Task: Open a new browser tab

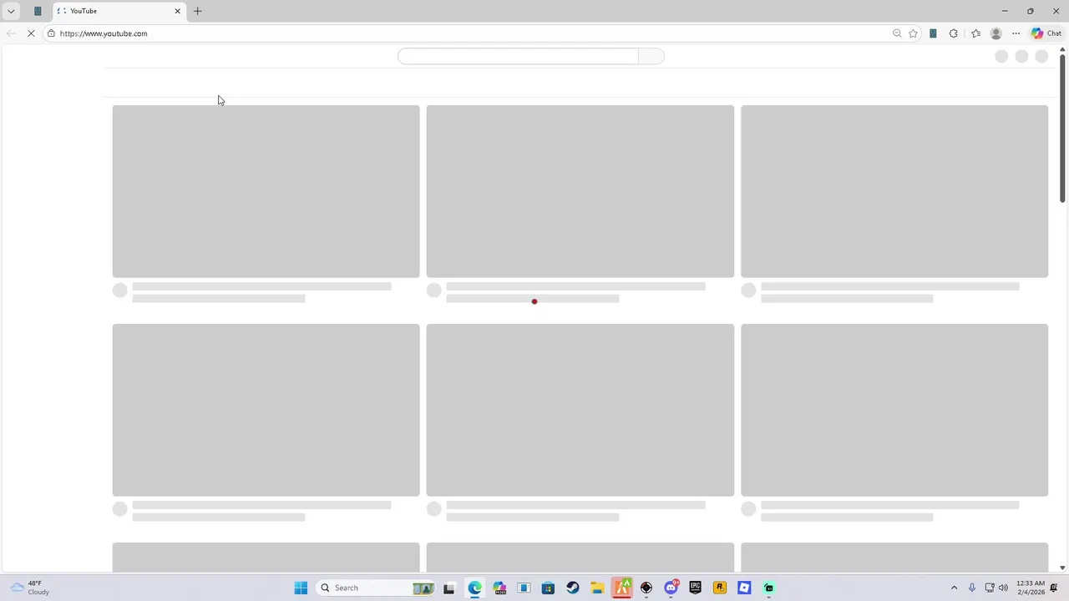Action: pyautogui.click(x=198, y=11)
